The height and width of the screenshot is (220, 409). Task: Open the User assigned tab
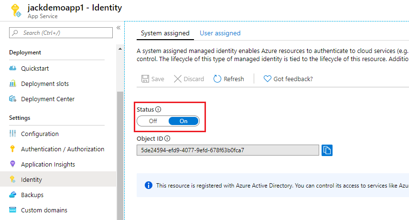click(220, 33)
